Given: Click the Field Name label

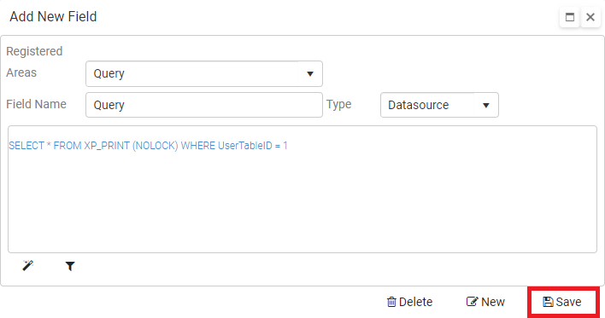Looking at the screenshot, I should point(36,104).
